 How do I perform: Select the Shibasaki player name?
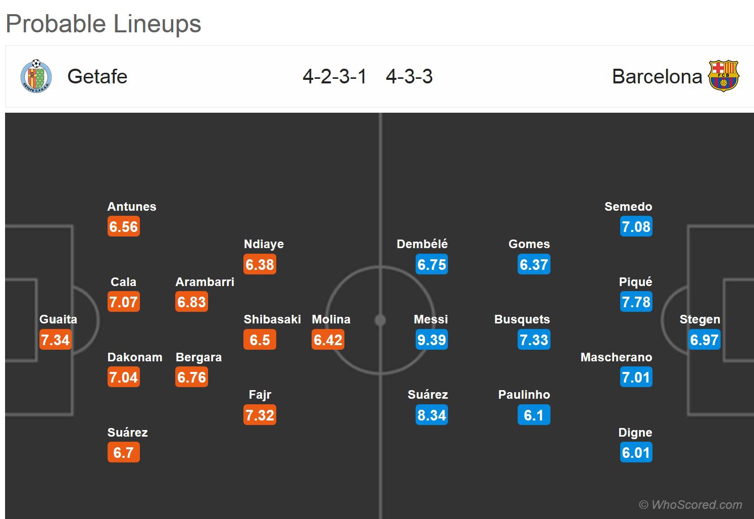pos(272,319)
